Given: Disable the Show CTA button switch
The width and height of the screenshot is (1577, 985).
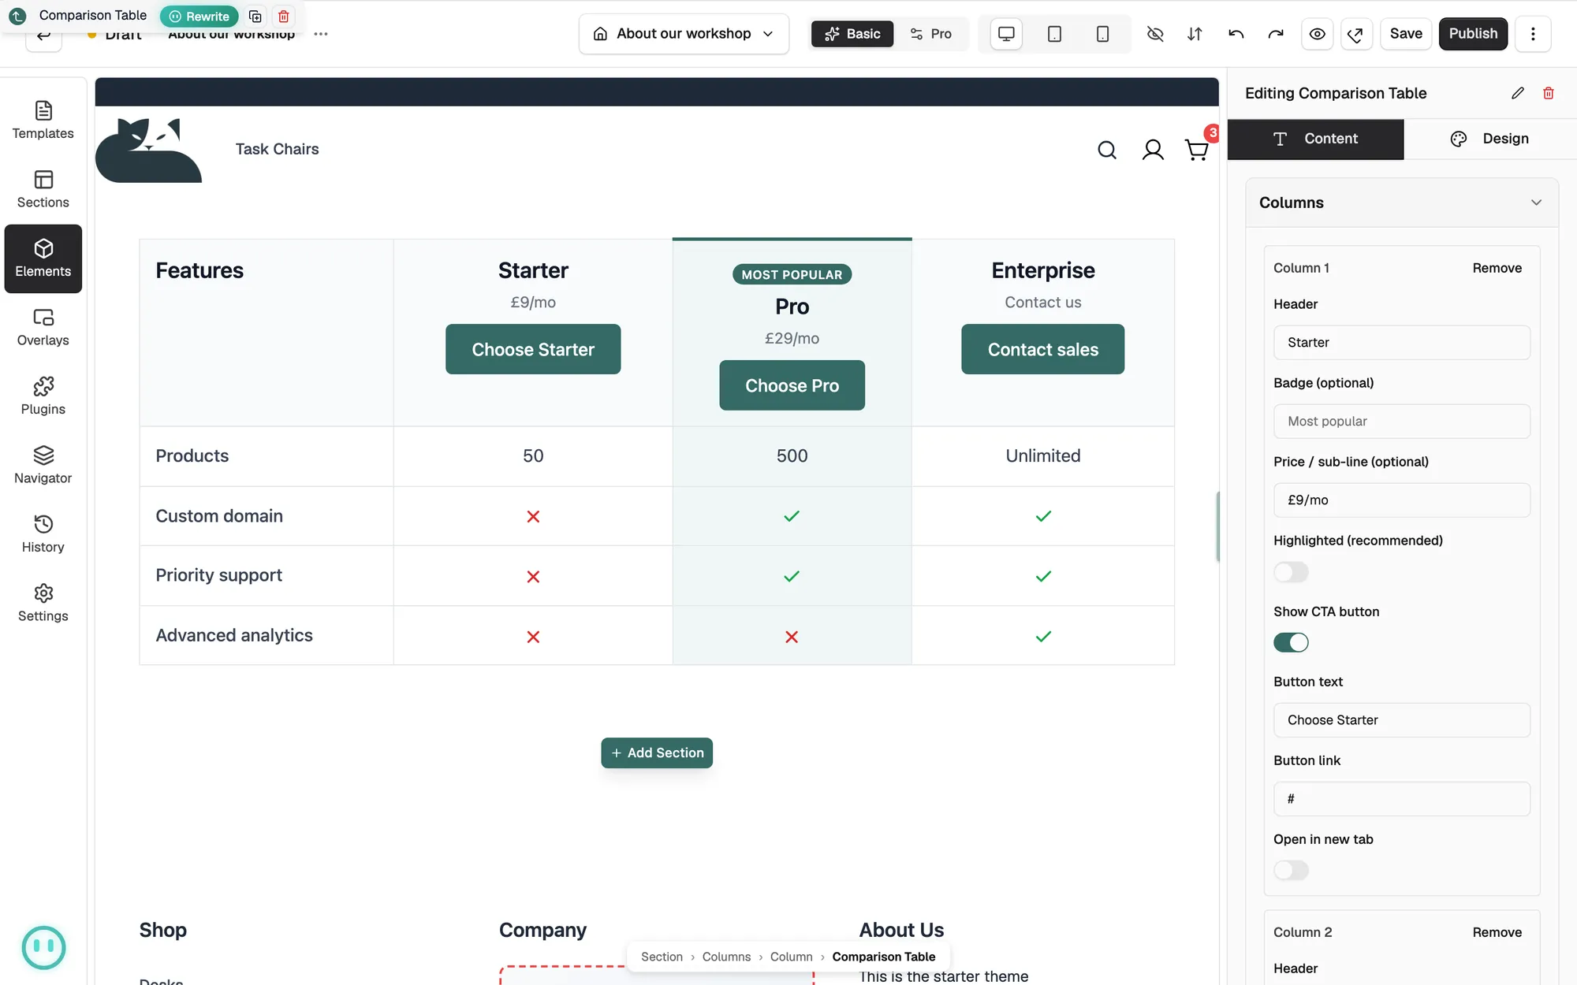Looking at the screenshot, I should 1291,643.
